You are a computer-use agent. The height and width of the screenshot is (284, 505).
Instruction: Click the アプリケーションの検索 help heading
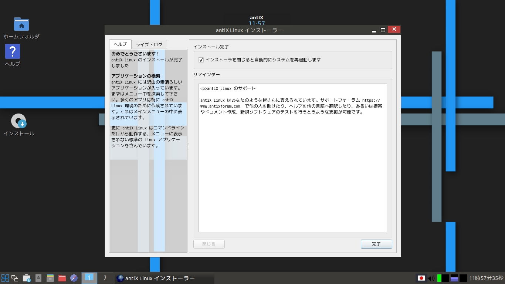pos(136,76)
